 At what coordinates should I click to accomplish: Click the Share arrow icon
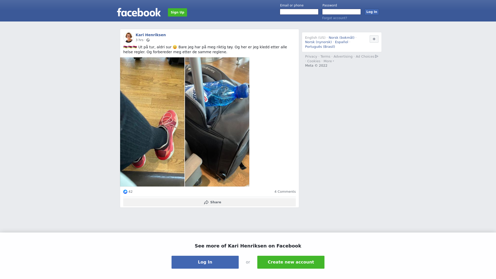coord(206,202)
